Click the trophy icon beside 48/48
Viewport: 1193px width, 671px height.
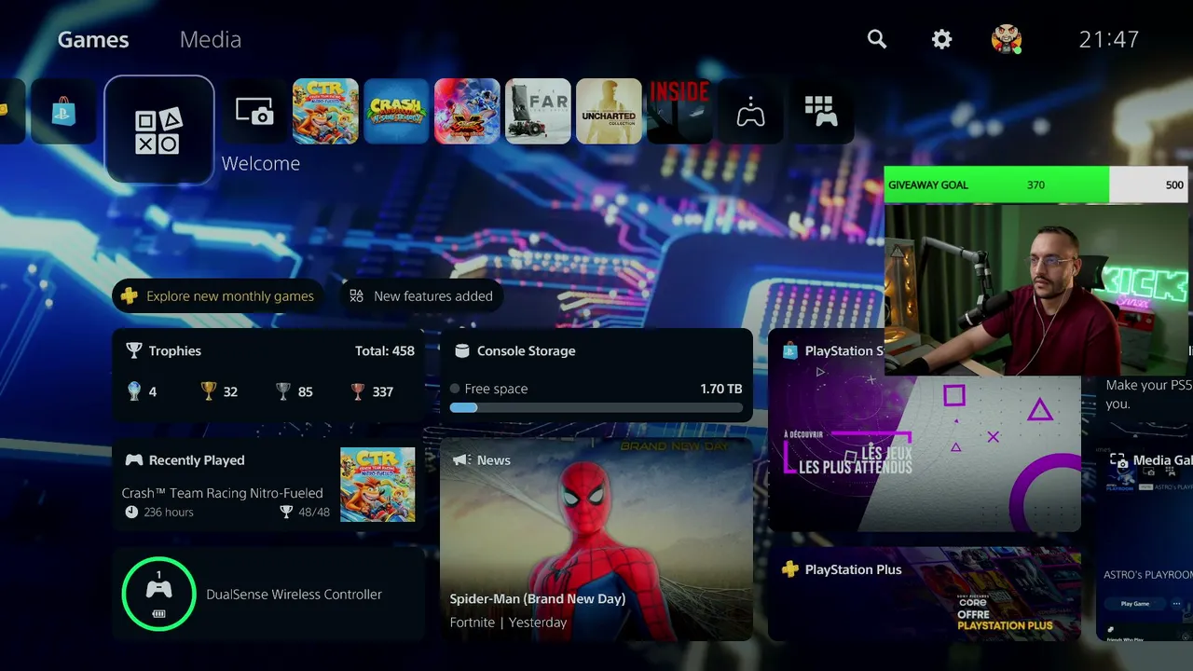(x=286, y=513)
